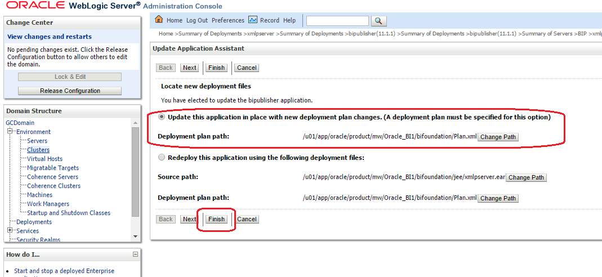Screen dimensions: 602x277
Task: Open Virtual Hosts tree item
Action: pos(45,159)
